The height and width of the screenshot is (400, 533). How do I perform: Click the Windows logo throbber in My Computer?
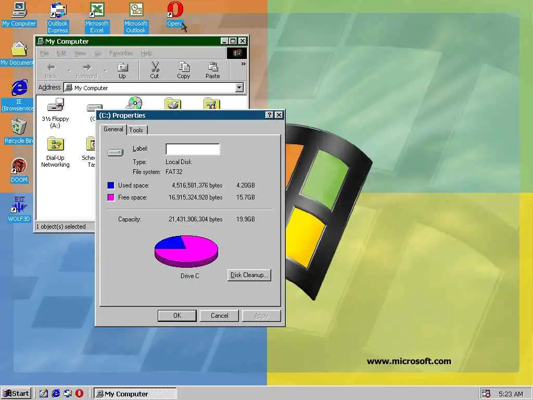237,53
